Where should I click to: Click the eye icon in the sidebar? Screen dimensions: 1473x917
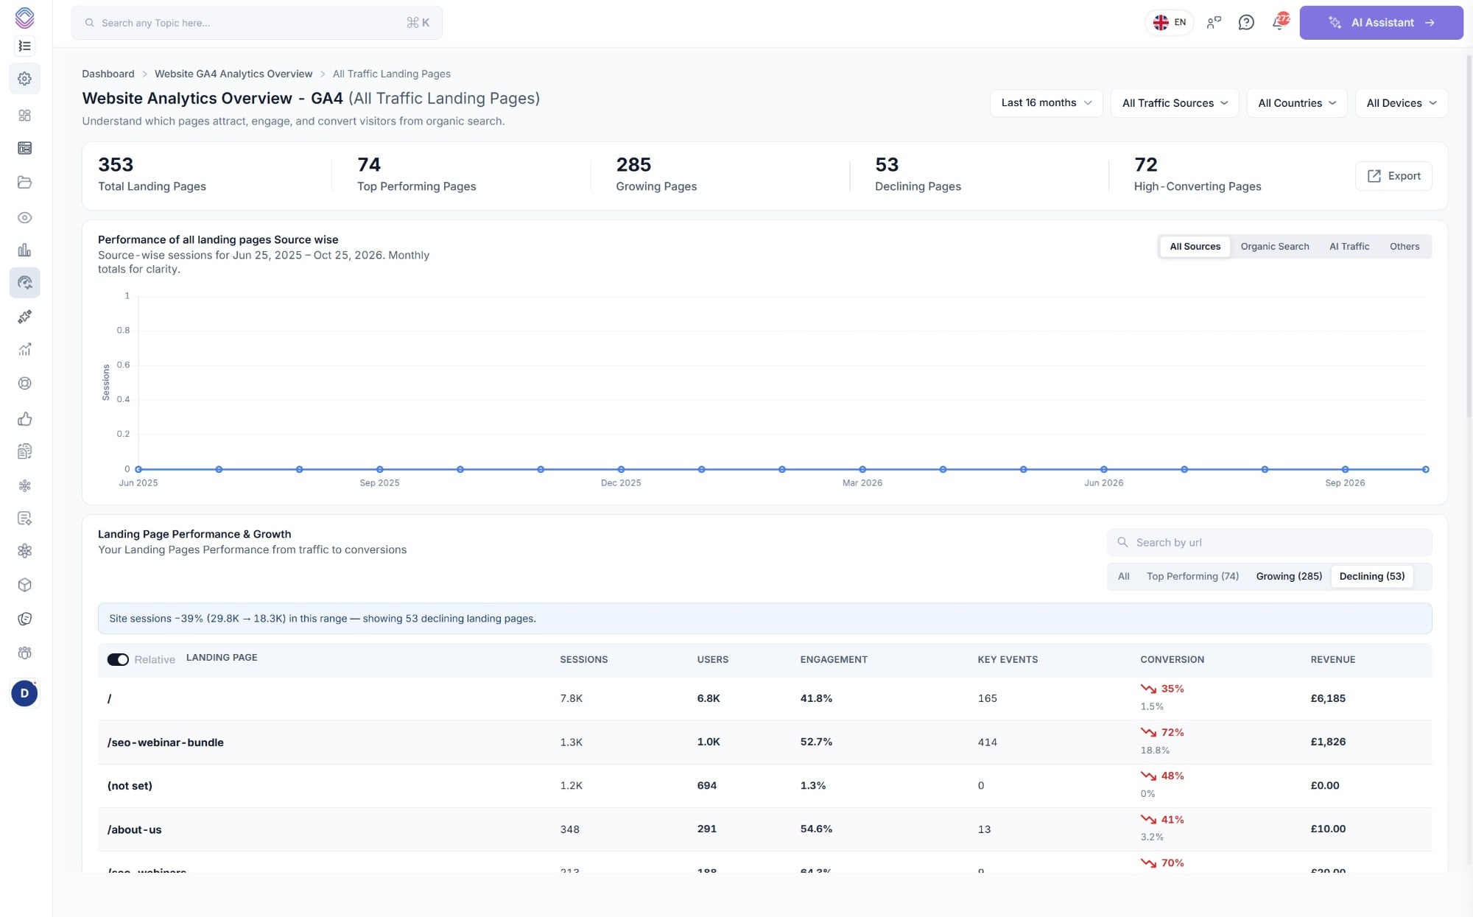pyautogui.click(x=24, y=218)
